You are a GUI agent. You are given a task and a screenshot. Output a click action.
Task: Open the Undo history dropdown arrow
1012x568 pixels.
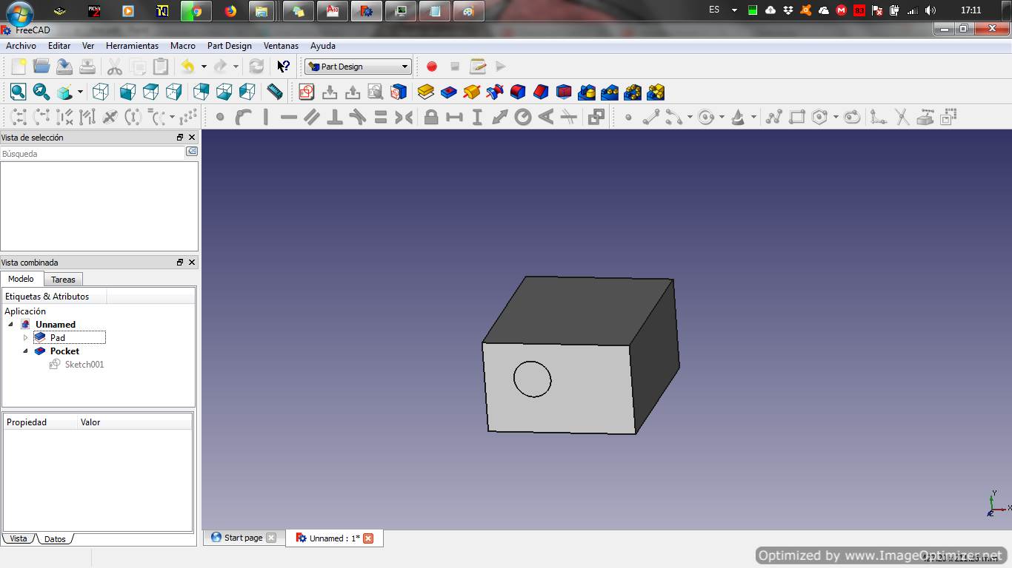click(204, 67)
